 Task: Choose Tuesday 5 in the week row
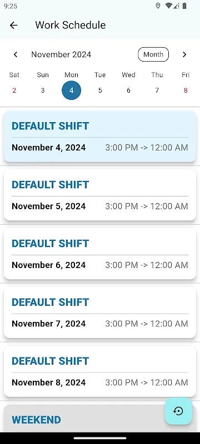tap(100, 90)
